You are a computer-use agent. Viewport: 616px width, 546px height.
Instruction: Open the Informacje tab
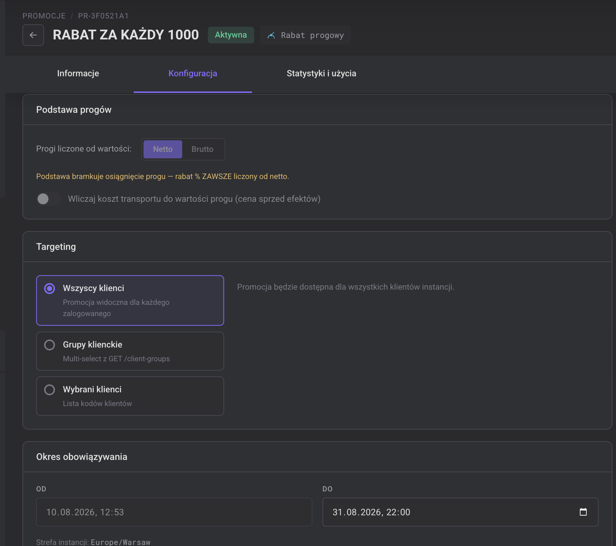78,73
